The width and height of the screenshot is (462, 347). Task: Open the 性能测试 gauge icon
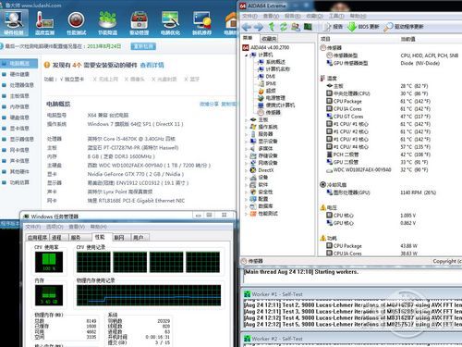[76, 23]
